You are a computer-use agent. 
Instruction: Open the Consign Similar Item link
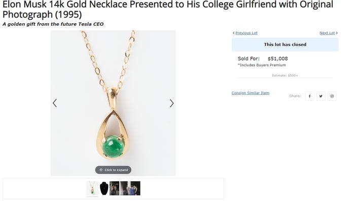[x=251, y=93]
